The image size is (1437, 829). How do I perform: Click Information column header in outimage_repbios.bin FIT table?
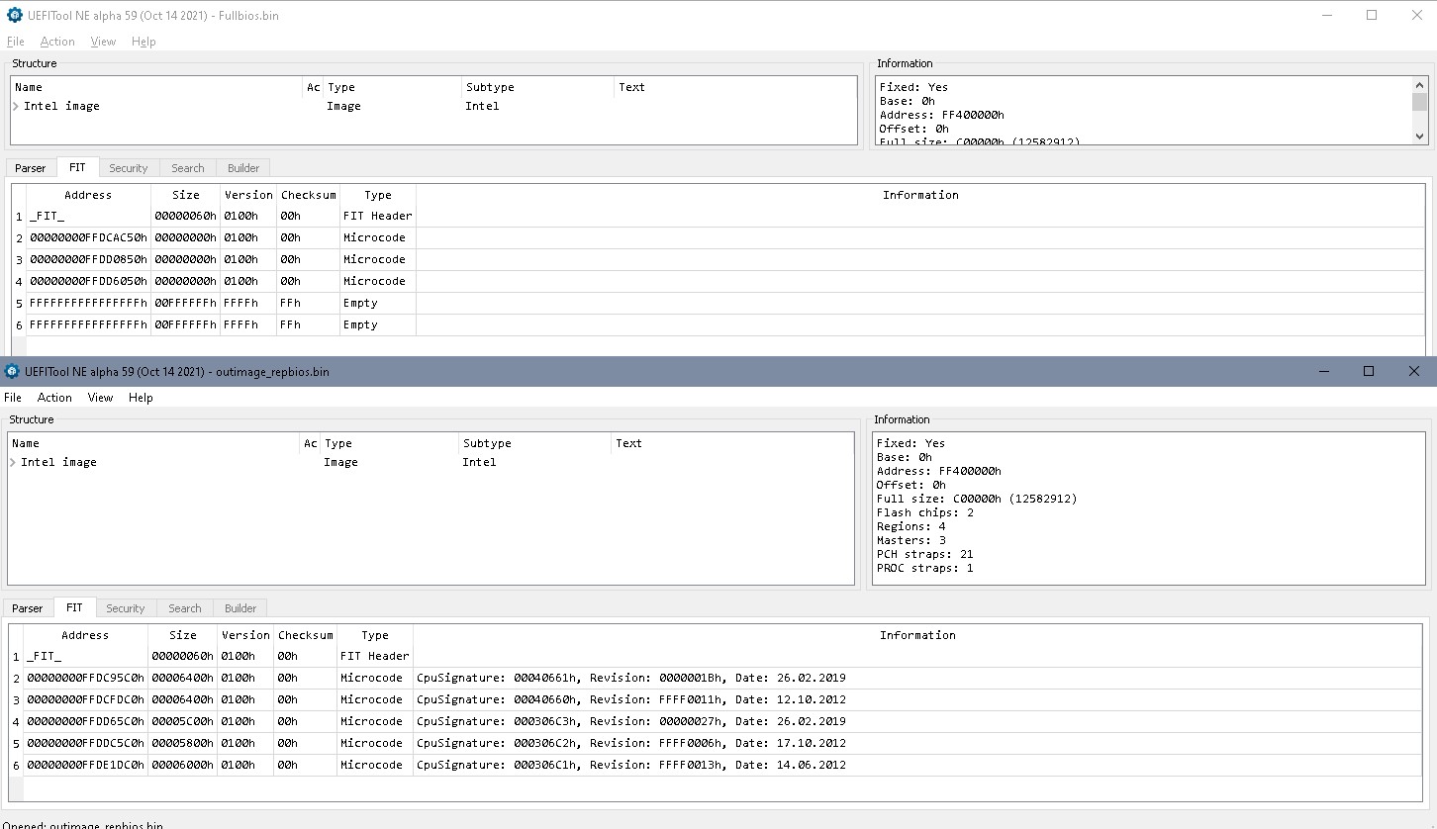pyautogui.click(x=917, y=635)
